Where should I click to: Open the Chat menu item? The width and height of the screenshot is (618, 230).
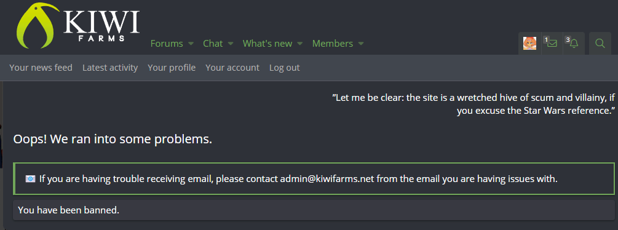click(x=213, y=44)
